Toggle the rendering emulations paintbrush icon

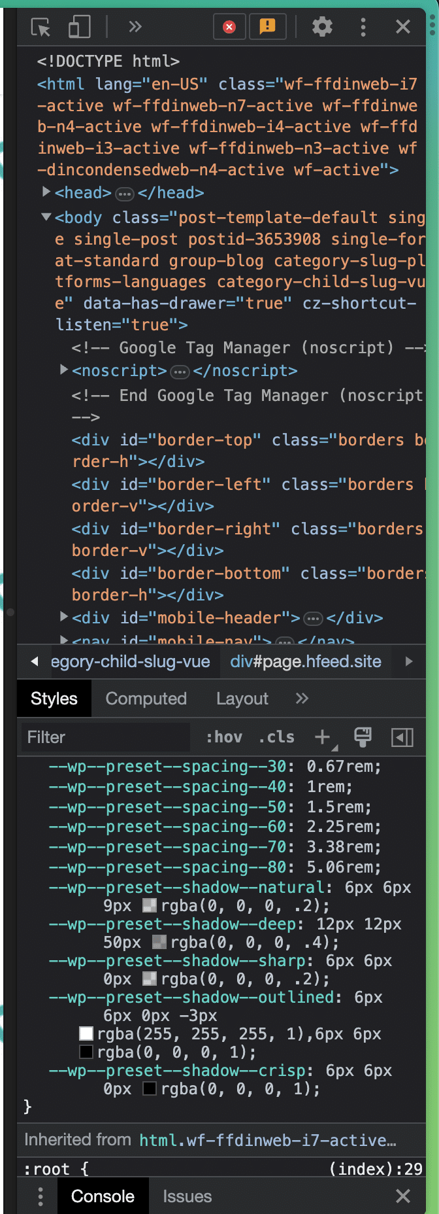tap(363, 737)
